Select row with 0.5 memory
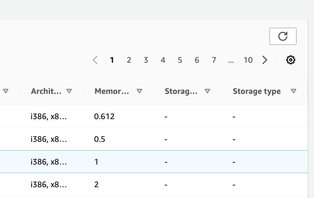This screenshot has height=198, width=314. click(154, 139)
